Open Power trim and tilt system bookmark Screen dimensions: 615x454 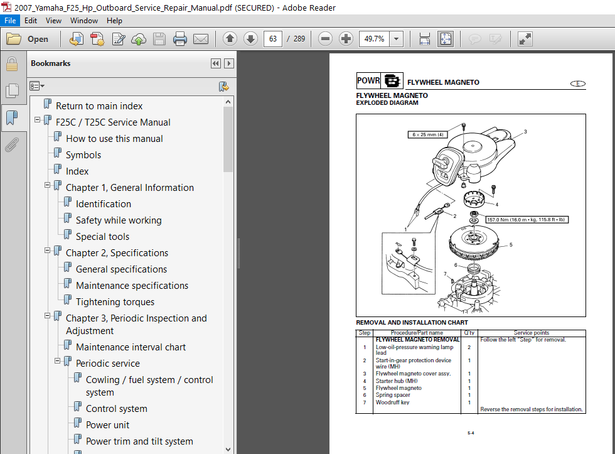tap(139, 441)
